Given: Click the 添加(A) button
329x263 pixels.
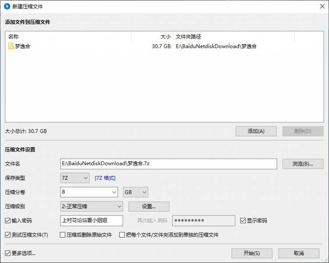Looking at the screenshot, I should 256,131.
